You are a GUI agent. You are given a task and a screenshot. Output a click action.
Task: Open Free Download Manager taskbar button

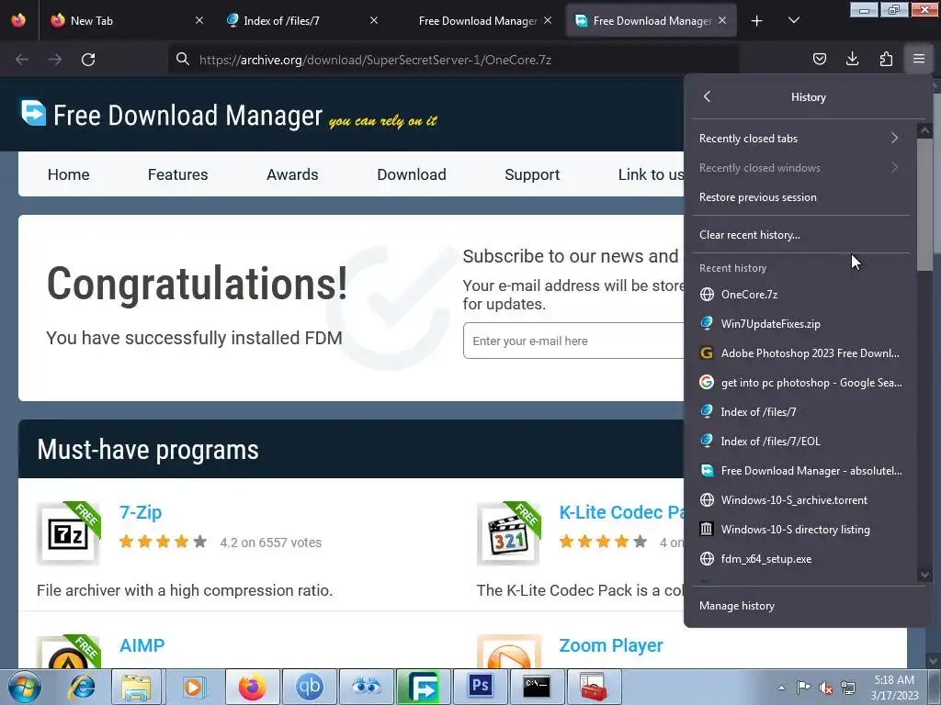[423, 687]
